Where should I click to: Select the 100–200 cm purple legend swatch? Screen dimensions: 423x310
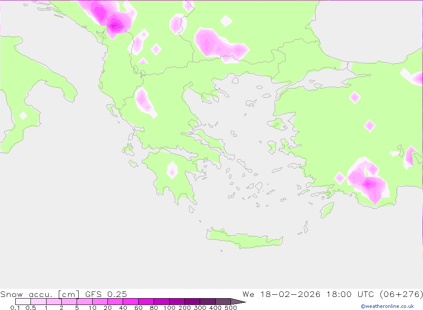click(177, 302)
